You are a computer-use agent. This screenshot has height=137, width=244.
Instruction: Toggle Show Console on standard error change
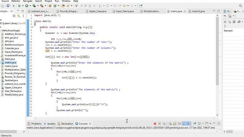189,124
